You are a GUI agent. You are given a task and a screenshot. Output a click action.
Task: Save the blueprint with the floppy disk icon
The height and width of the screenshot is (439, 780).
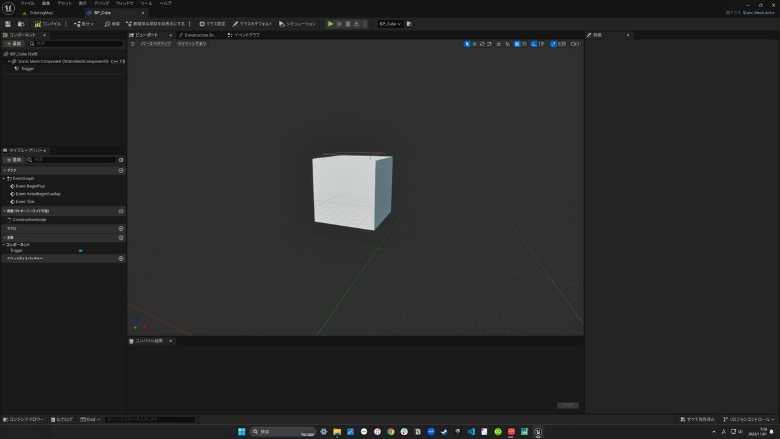point(8,24)
